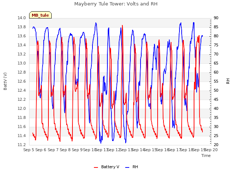Click the 13.0 left axis tick
Viewport: 233px width, 174px height.
pos(22,63)
